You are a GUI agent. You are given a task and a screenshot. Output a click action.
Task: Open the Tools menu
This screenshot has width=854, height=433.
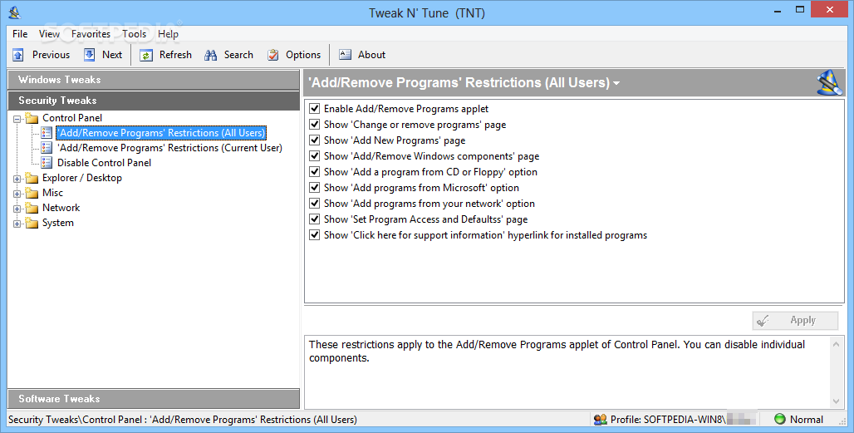tap(134, 34)
